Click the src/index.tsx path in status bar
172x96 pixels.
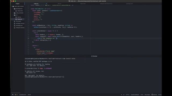[23, 95]
